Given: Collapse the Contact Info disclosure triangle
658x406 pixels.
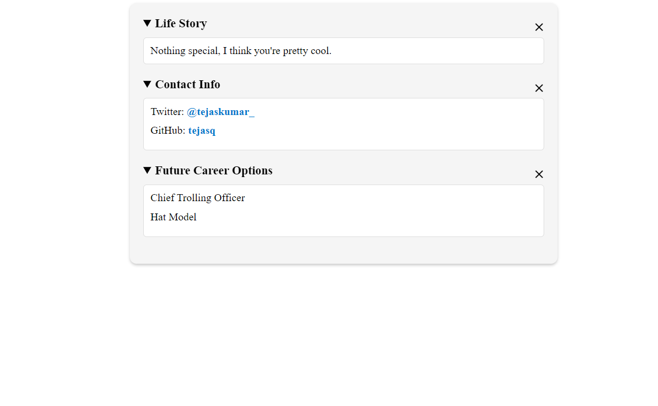Looking at the screenshot, I should pyautogui.click(x=148, y=85).
